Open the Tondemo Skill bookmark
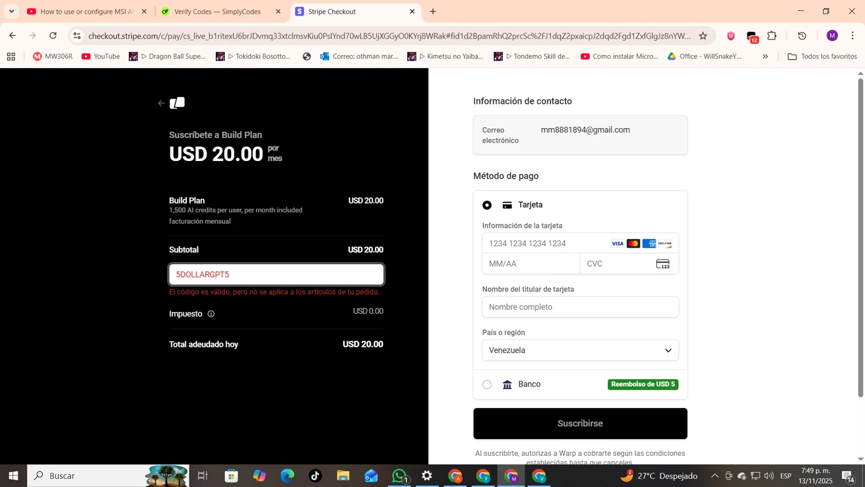The width and height of the screenshot is (865, 487). [x=532, y=57]
